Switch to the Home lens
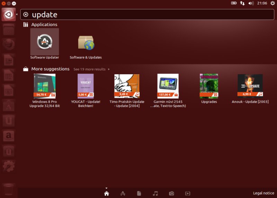 coord(107,194)
